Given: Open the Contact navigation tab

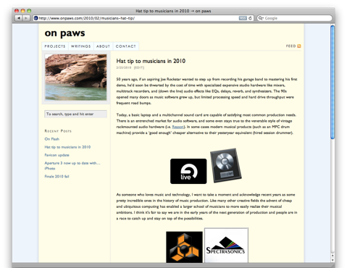Looking at the screenshot, I should (126, 46).
